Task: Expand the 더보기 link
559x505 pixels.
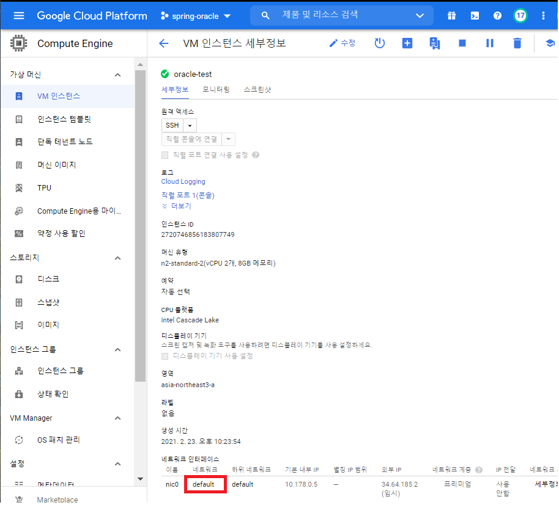Action: coord(177,206)
